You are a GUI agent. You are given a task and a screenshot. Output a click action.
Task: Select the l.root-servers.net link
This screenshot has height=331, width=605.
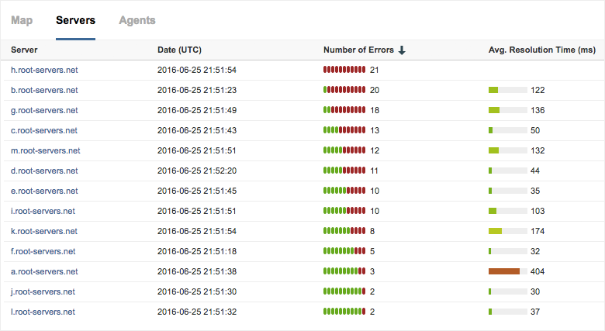coord(43,312)
